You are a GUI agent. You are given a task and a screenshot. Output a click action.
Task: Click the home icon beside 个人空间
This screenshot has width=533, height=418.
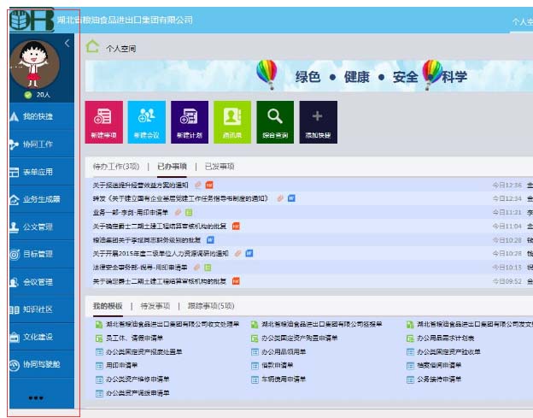coord(92,47)
